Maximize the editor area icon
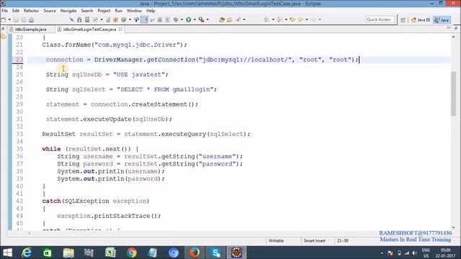Screen dimensions: 461x259 (456, 28)
